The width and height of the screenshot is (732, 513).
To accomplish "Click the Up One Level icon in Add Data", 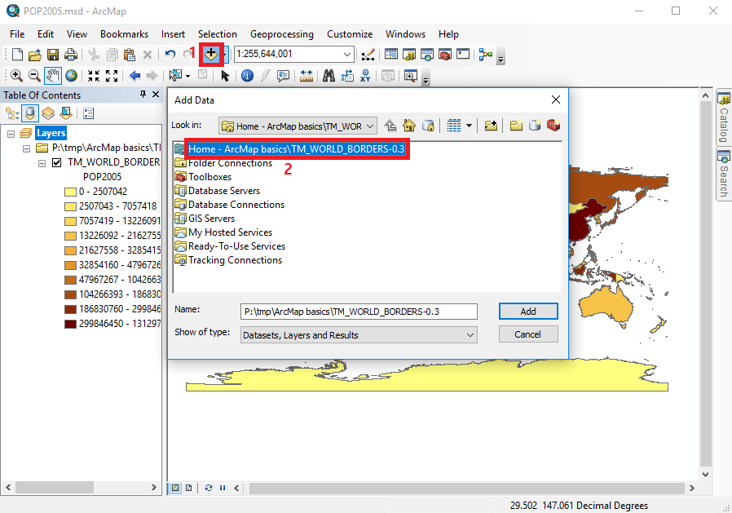I will 390,126.
